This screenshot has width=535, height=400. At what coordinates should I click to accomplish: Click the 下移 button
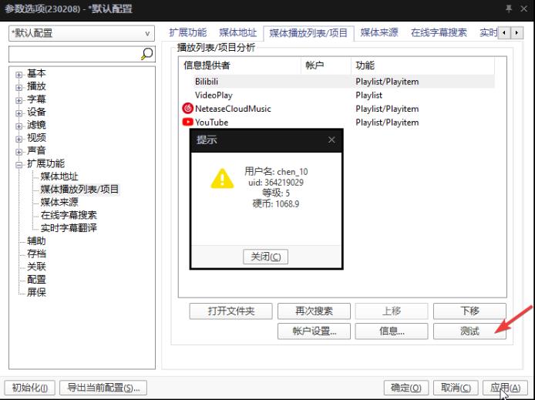469,311
